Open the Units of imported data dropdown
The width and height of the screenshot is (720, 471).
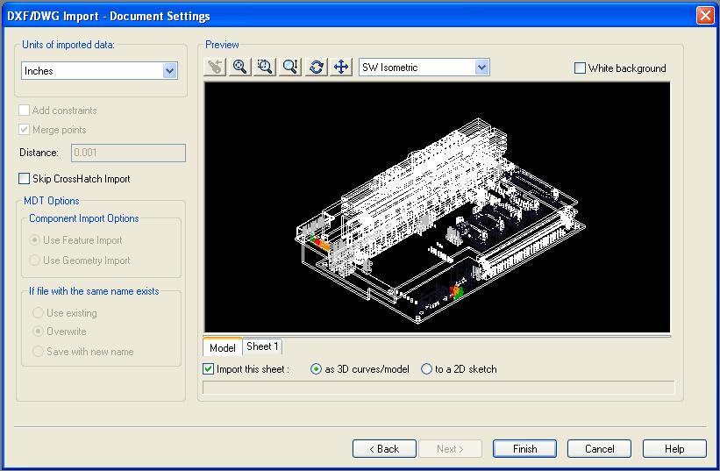pyautogui.click(x=99, y=71)
